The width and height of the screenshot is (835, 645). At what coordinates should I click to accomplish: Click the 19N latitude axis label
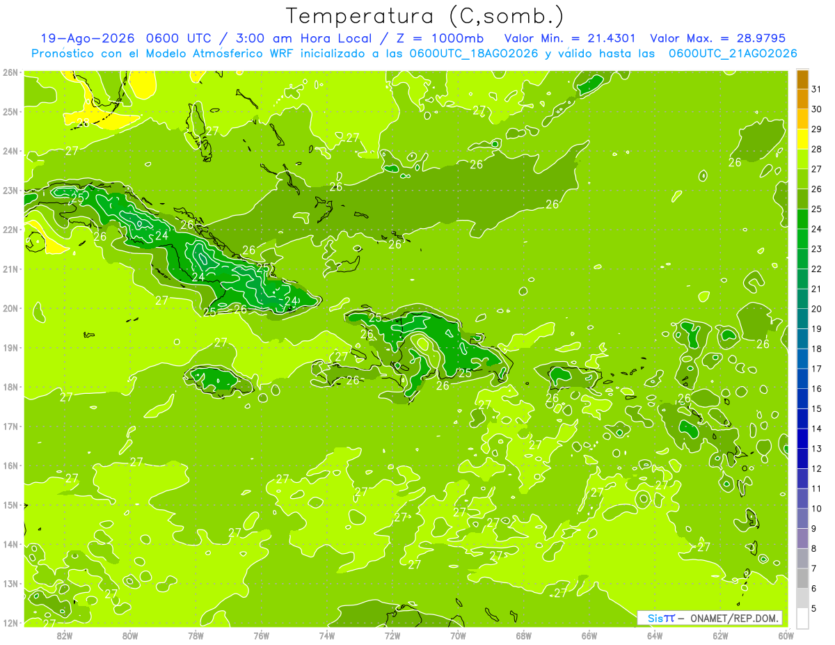coord(10,348)
